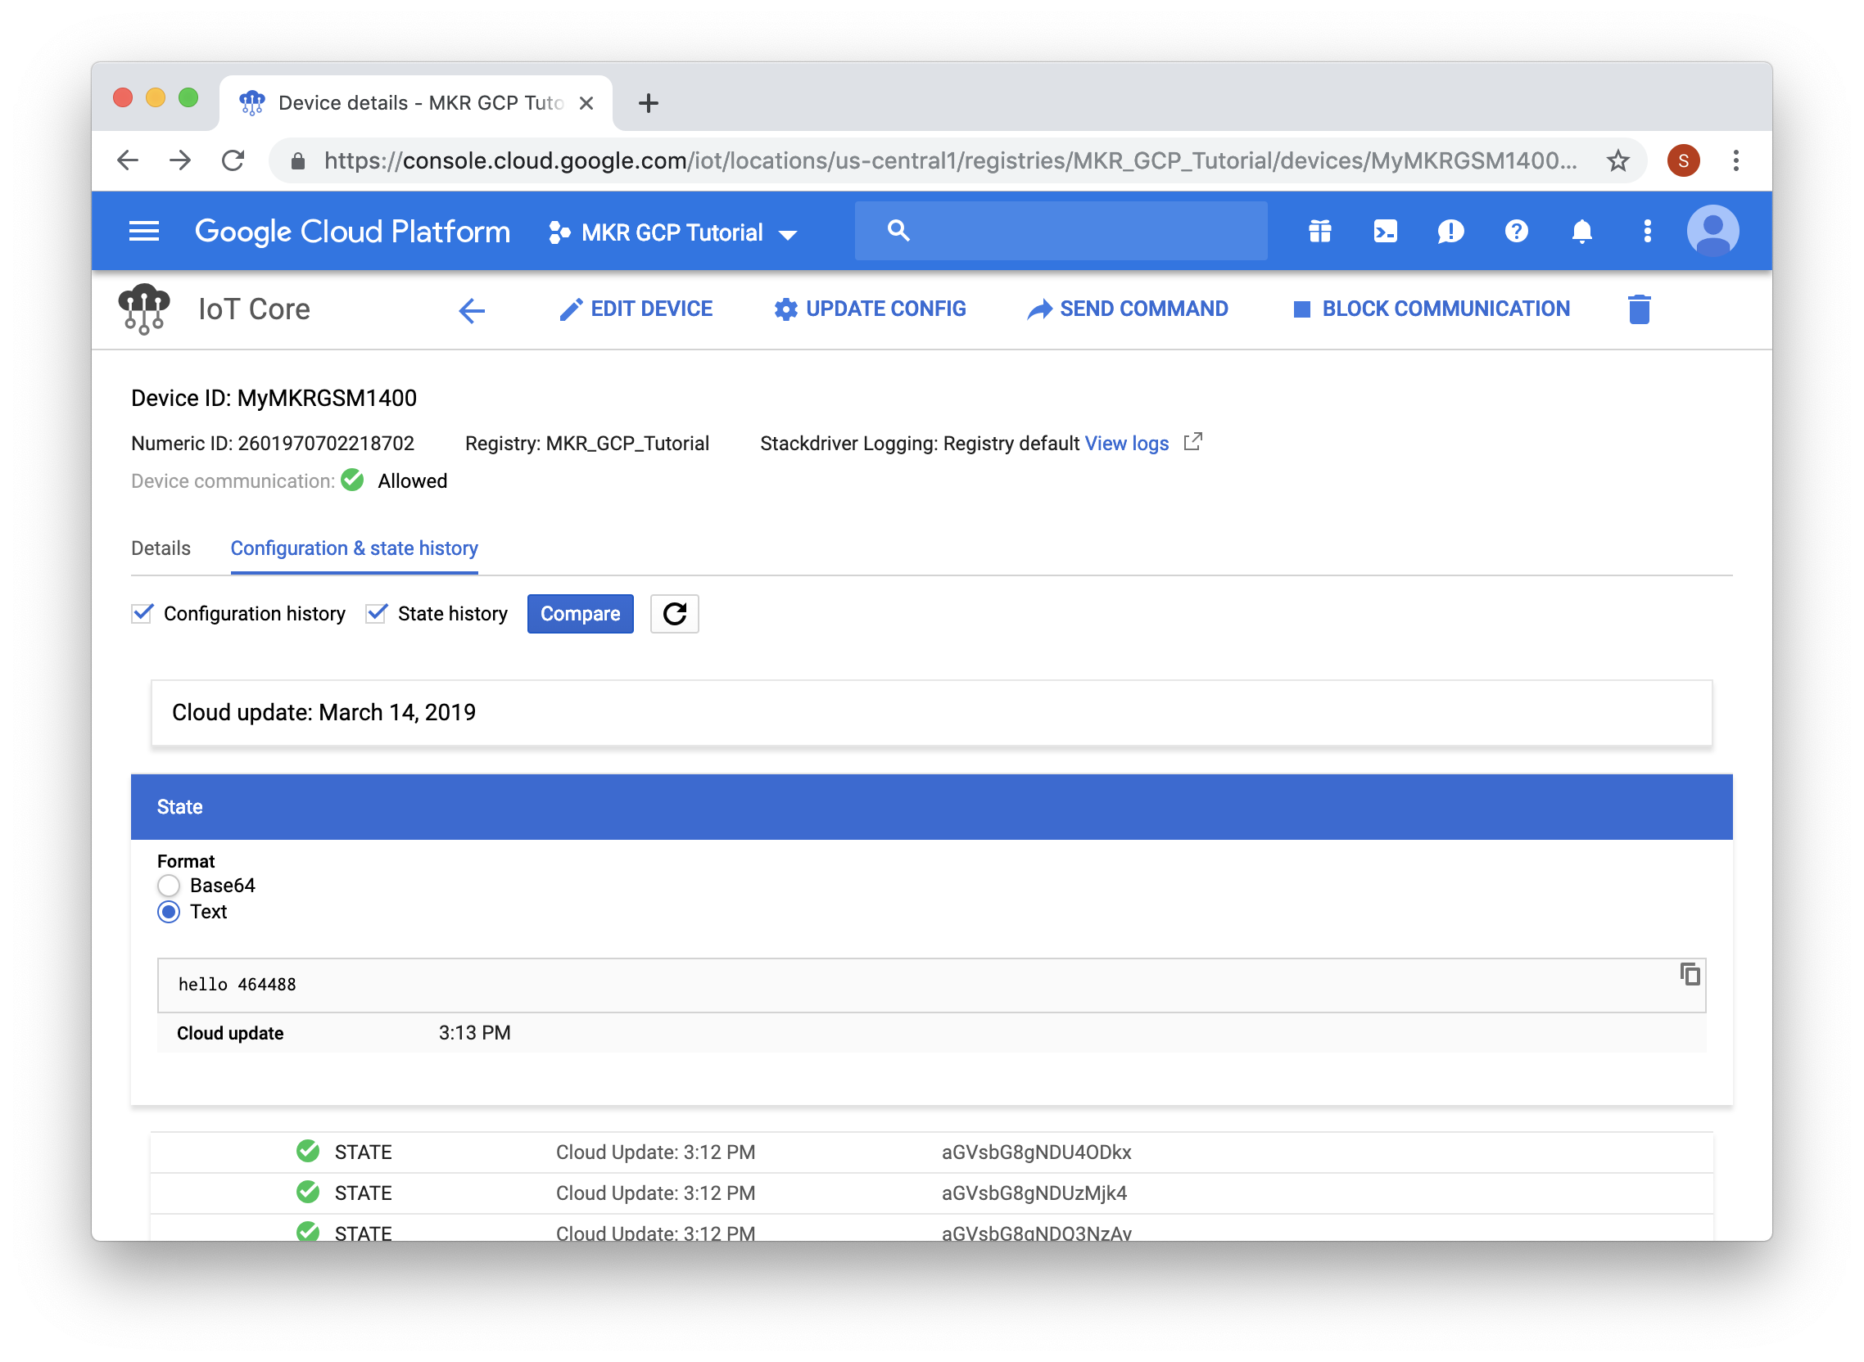Open the help icon in the top bar
This screenshot has width=1864, height=1362.
click(x=1516, y=232)
